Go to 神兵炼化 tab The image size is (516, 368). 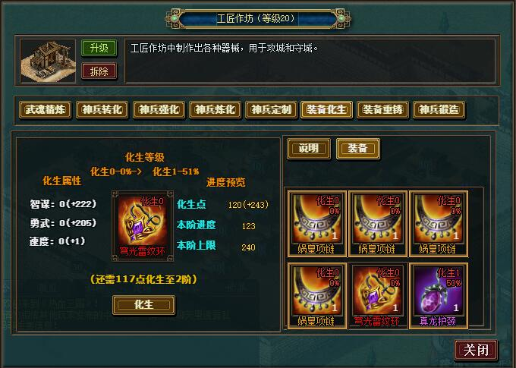click(216, 109)
